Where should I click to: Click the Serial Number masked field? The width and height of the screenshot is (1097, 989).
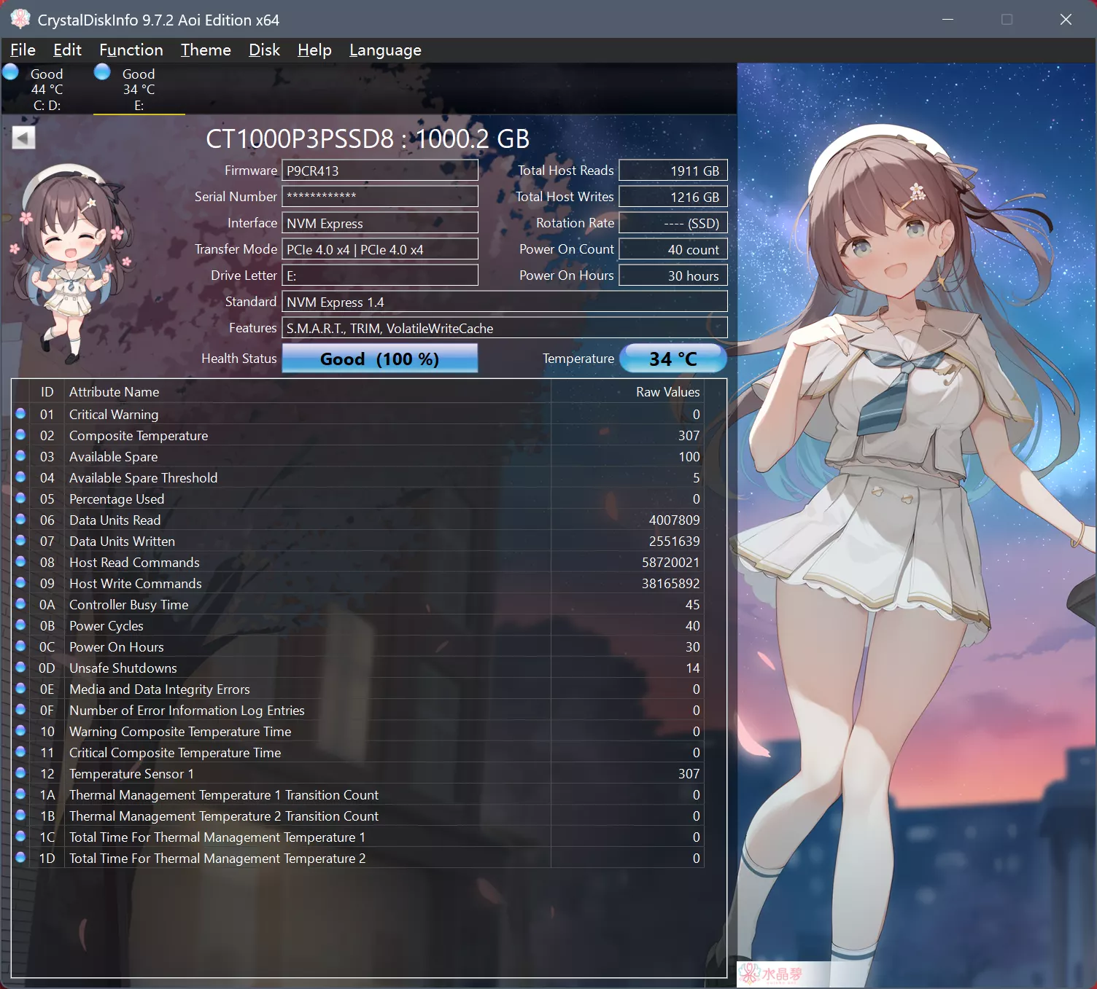point(379,197)
